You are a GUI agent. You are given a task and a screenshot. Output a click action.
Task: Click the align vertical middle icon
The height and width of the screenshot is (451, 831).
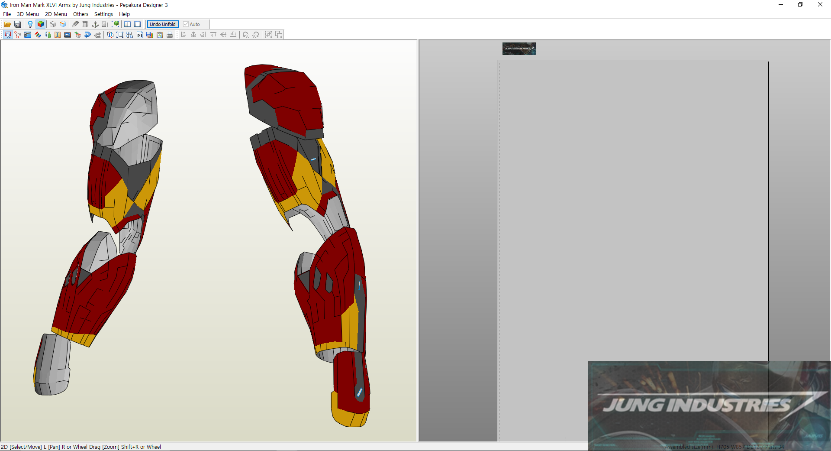pyautogui.click(x=223, y=35)
